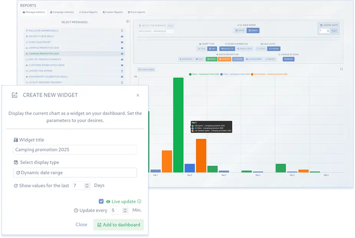Switch X-axis mode to Date
This screenshot has width=355, height=238.
click(240, 31)
